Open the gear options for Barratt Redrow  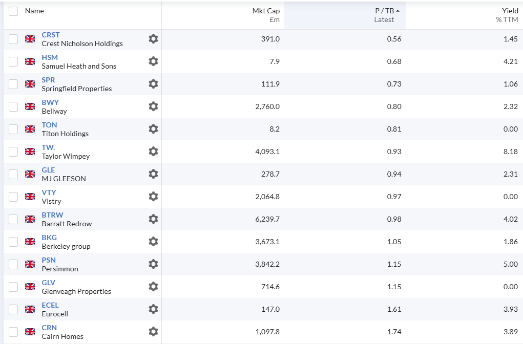[x=153, y=219]
